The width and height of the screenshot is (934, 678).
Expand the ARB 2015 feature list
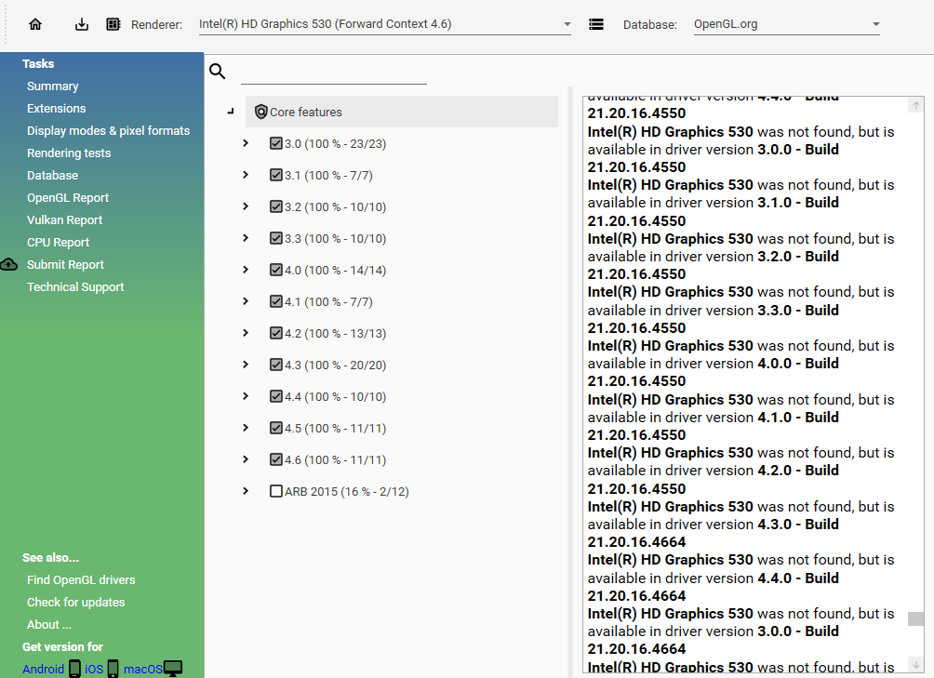tap(246, 490)
